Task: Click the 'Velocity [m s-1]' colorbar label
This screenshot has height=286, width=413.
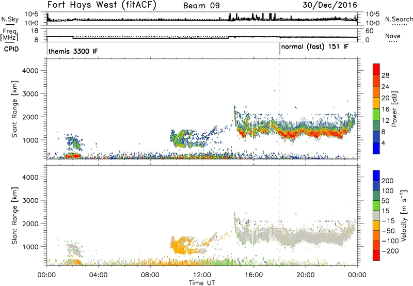Action: 403,215
